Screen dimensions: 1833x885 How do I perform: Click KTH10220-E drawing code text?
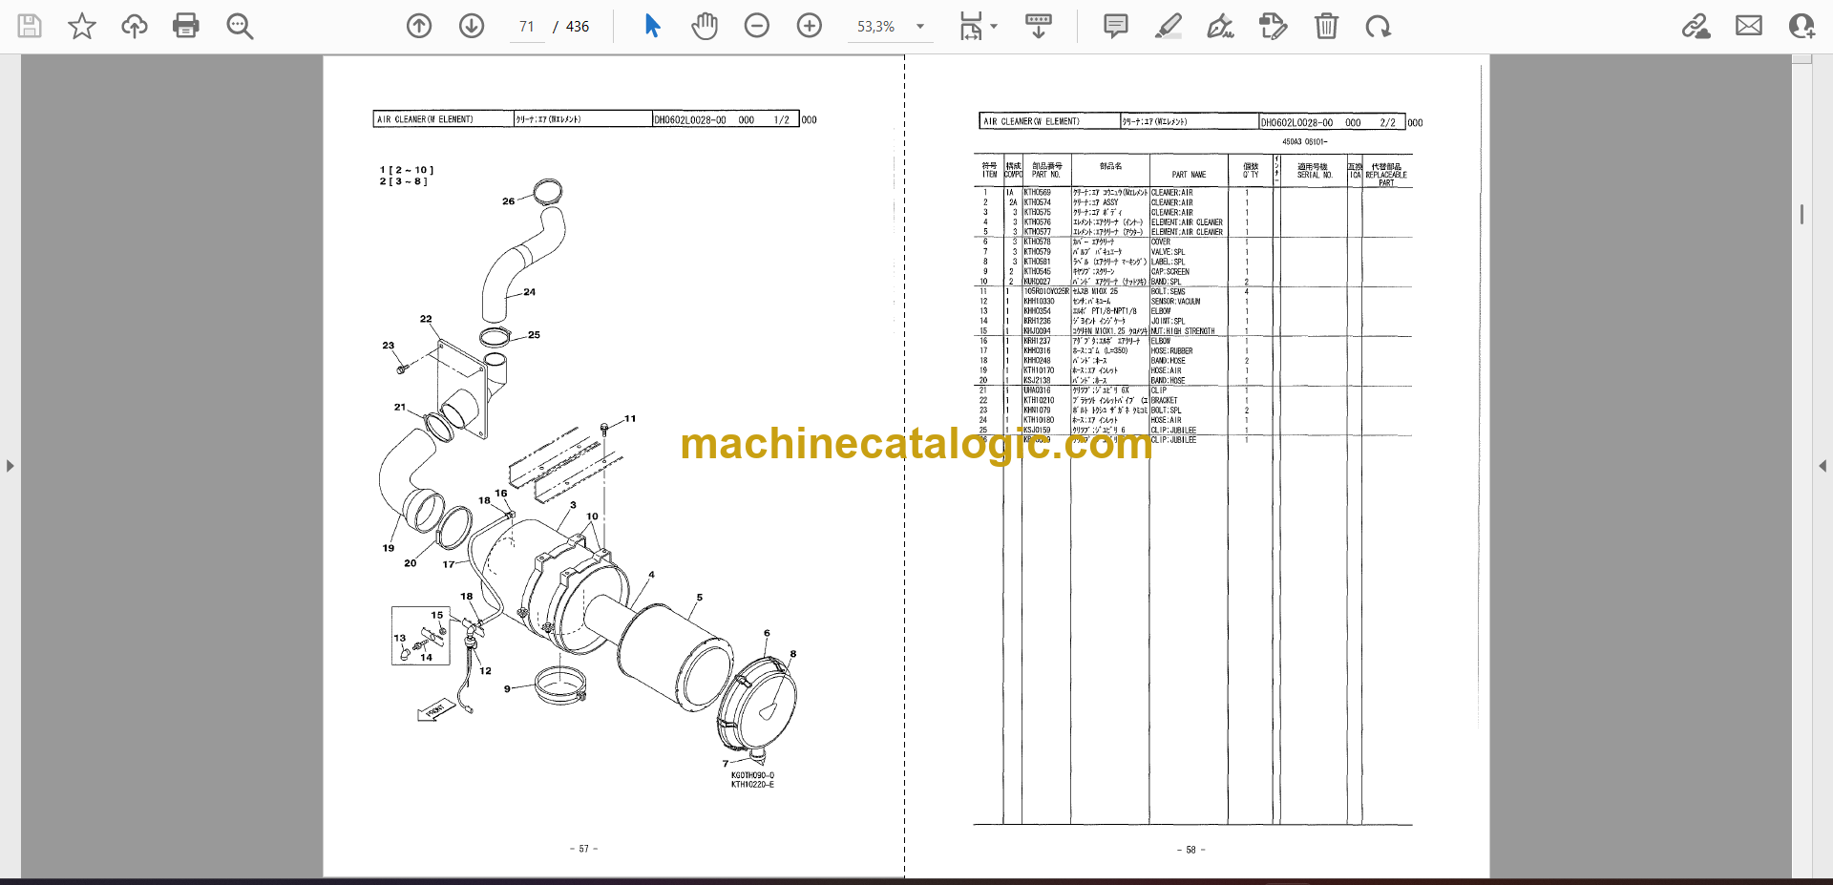coord(752,785)
